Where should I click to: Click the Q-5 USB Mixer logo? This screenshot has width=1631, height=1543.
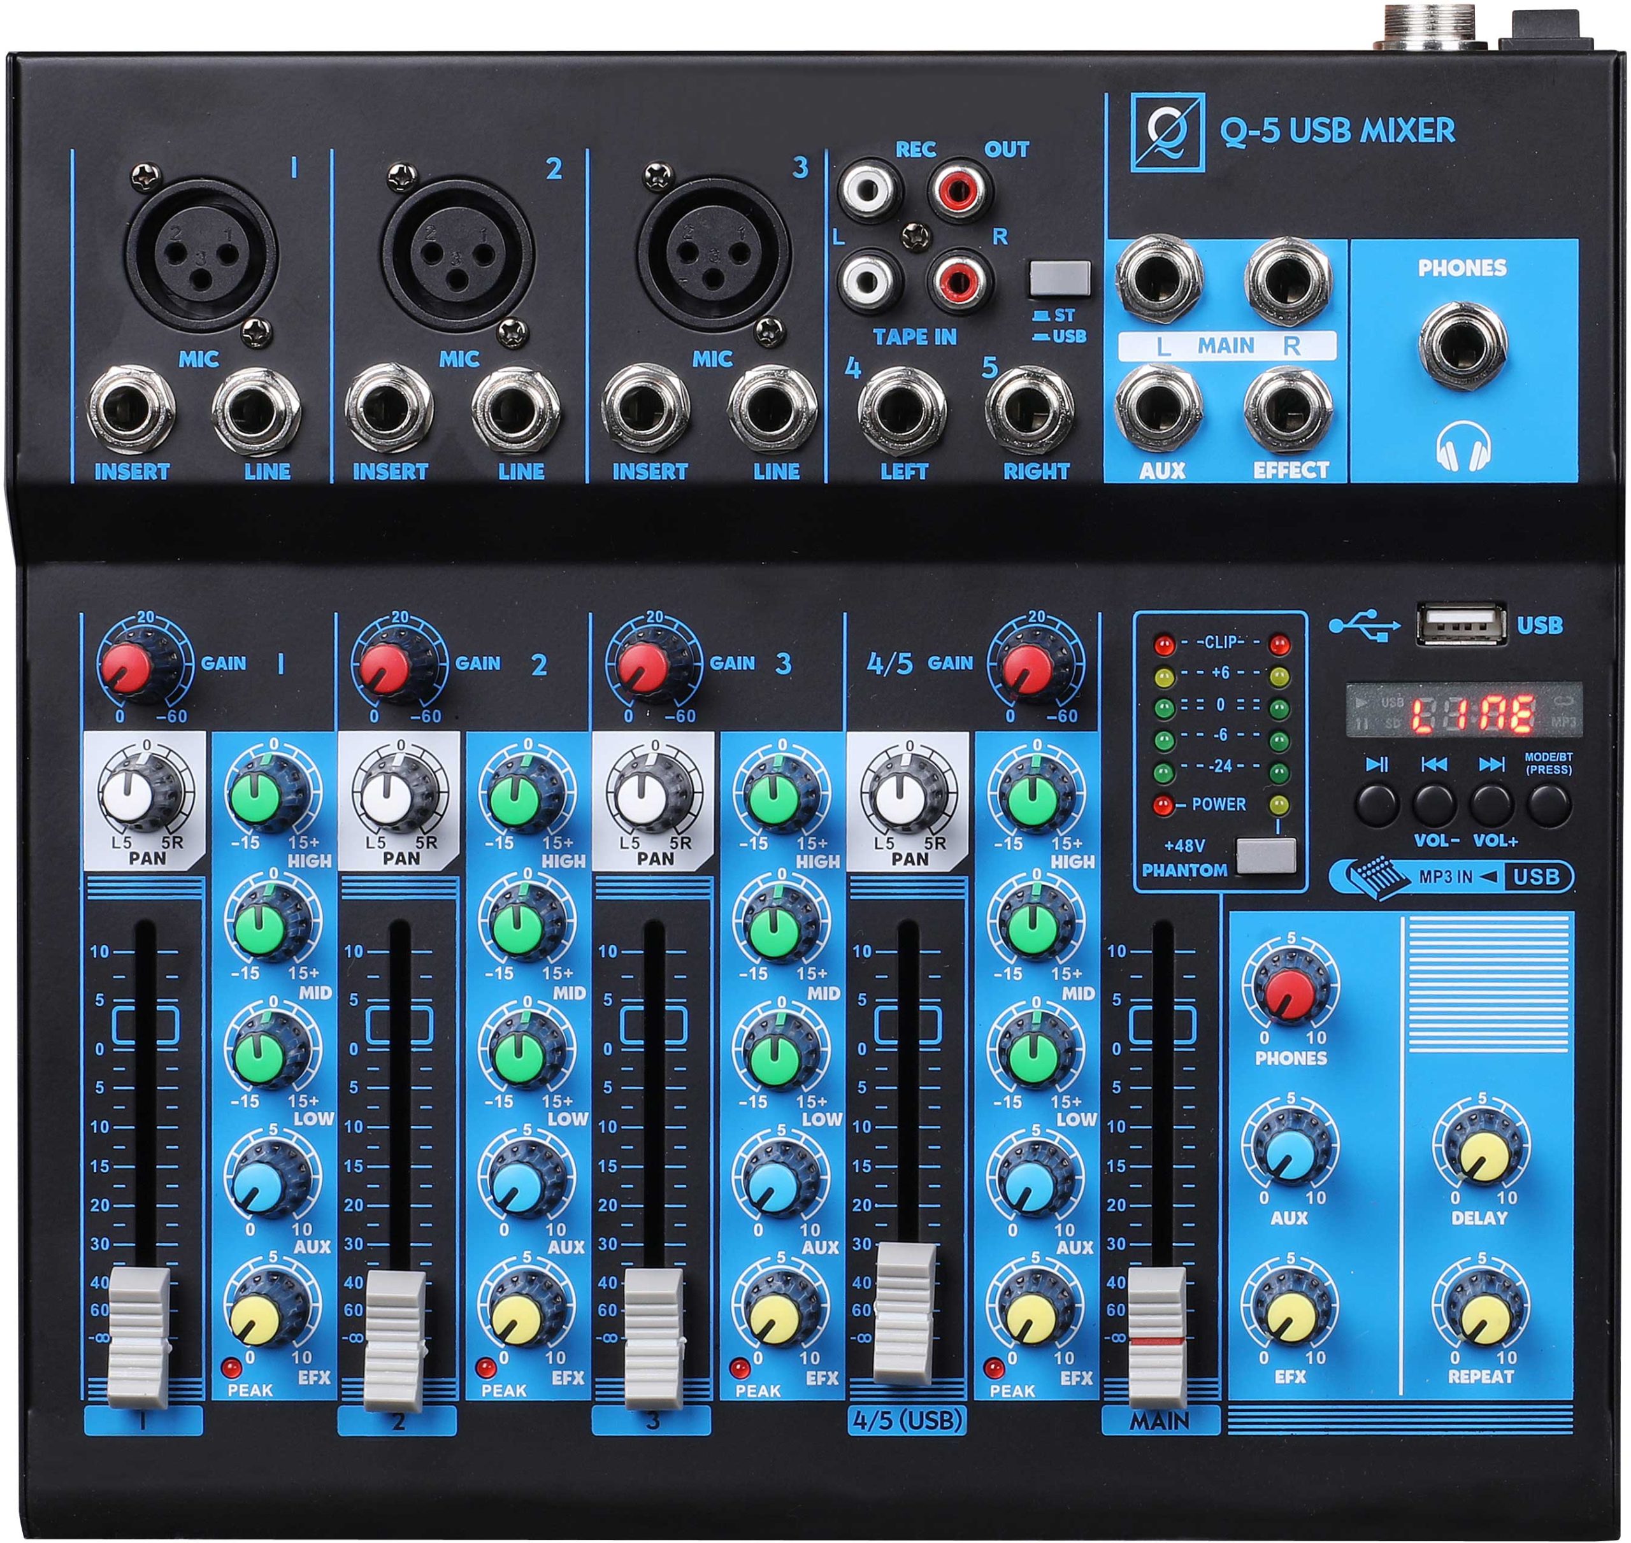click(x=1167, y=132)
